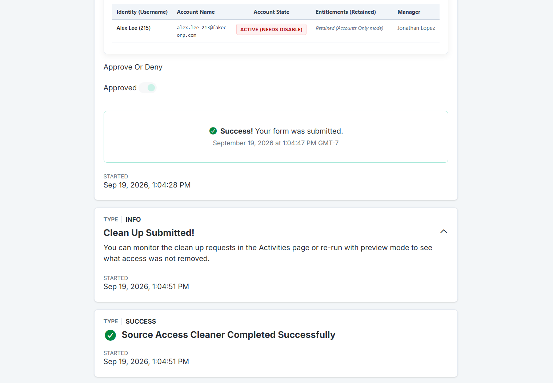Click the Retained (Accounts Only mode) text
Image resolution: width=553 pixels, height=383 pixels.
349,28
